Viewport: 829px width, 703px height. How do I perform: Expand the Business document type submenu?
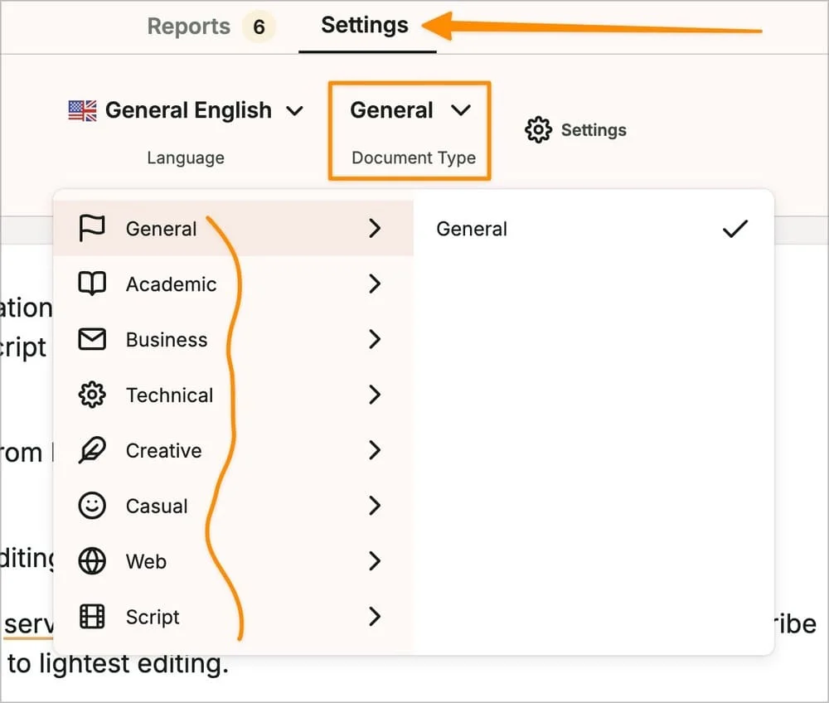[375, 340]
